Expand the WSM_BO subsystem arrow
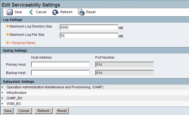The width and height of the screenshot is (189, 115). pos(3,104)
